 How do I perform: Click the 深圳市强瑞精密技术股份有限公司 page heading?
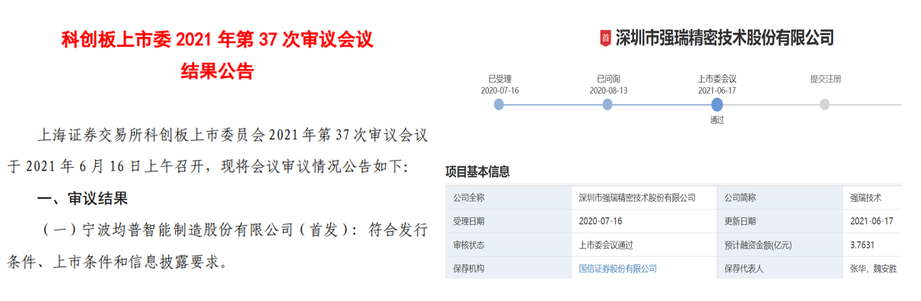coord(724,38)
